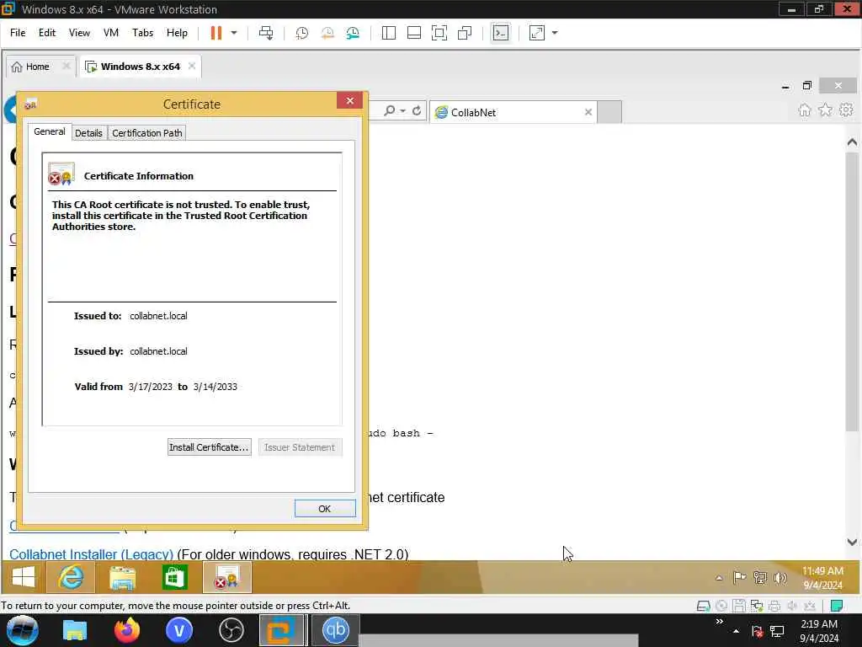The image size is (862, 647).
Task: Click the Certificate item in guest taskbar
Action: (x=227, y=578)
